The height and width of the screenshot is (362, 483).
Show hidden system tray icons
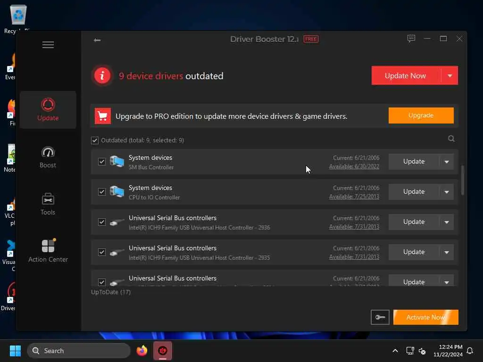395,351
